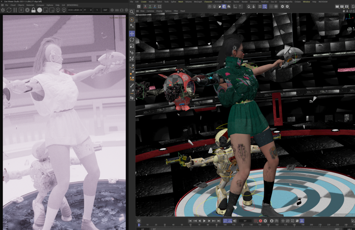Open the search magnifier icon

tap(132, 12)
